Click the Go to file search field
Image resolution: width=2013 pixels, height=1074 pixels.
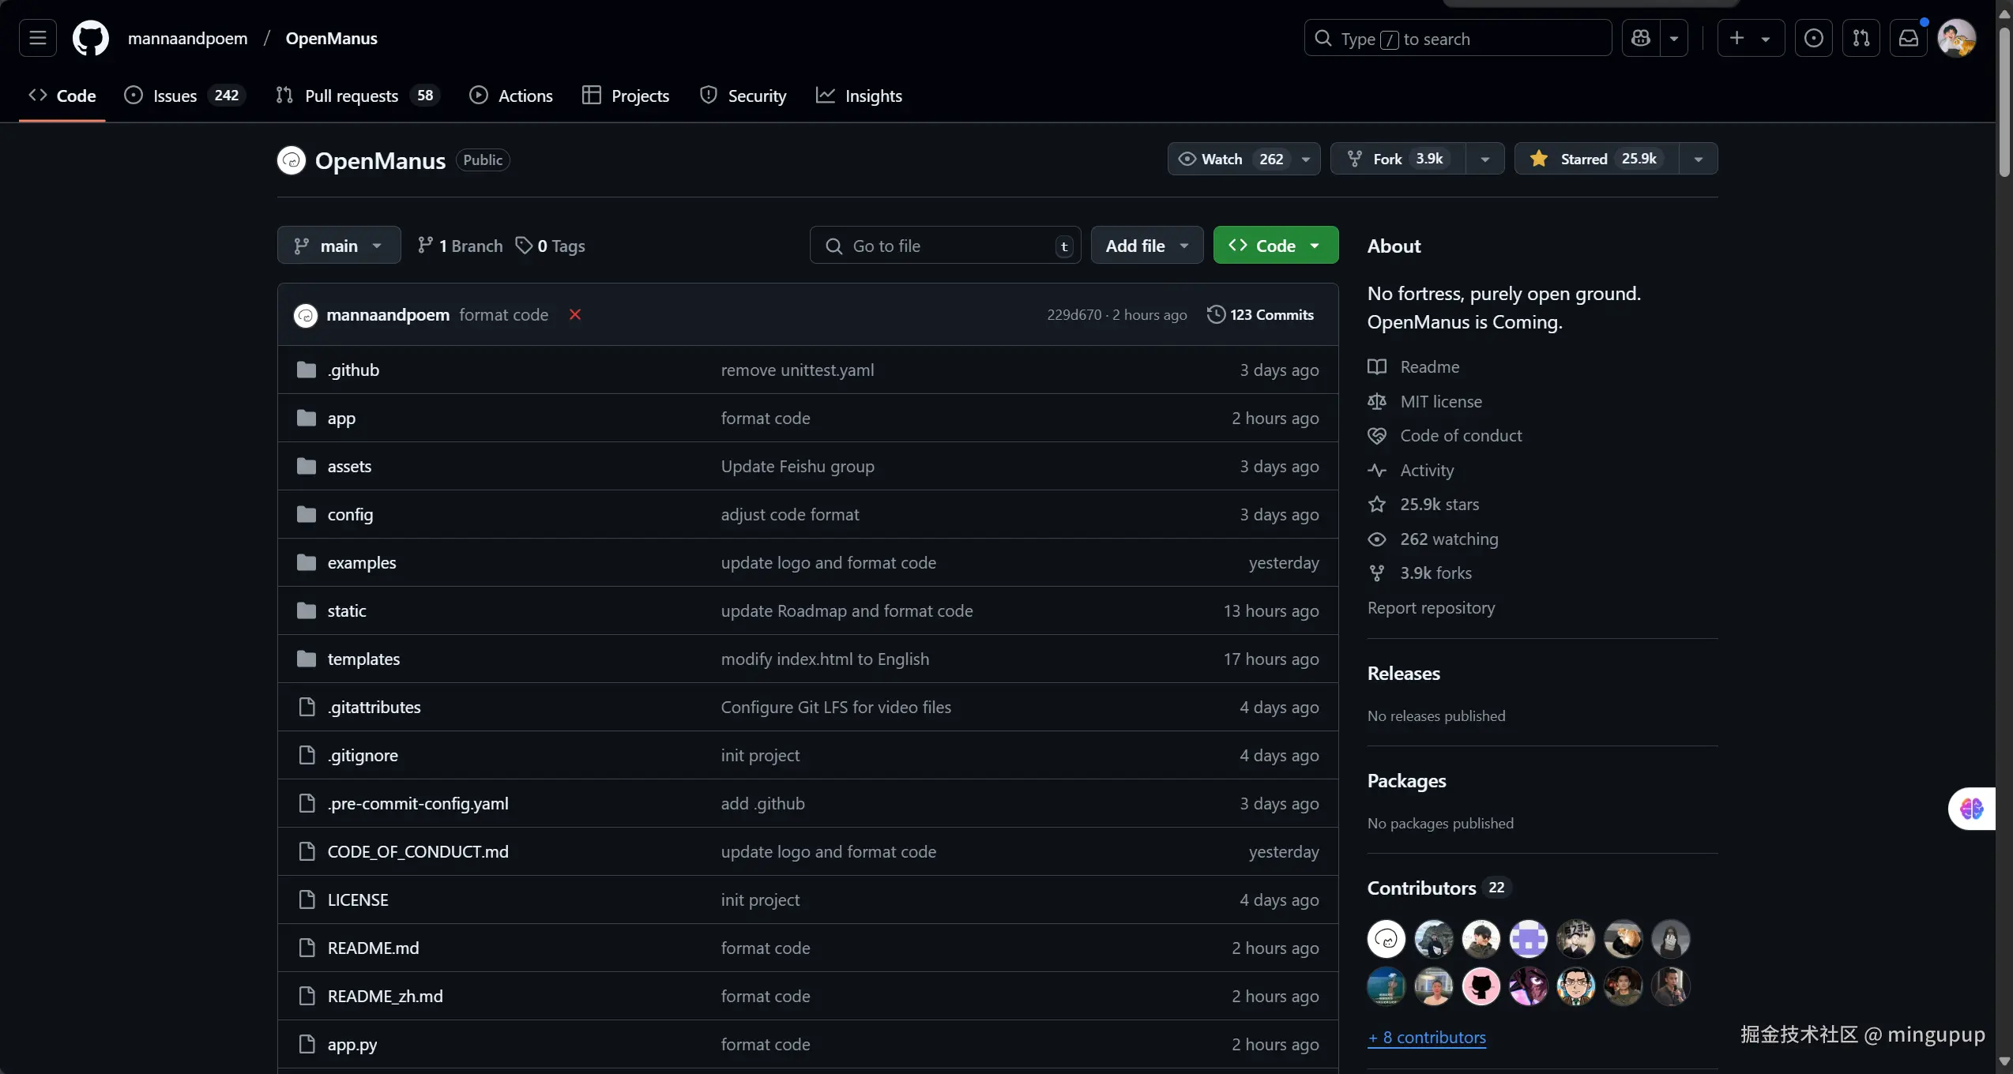coord(944,246)
